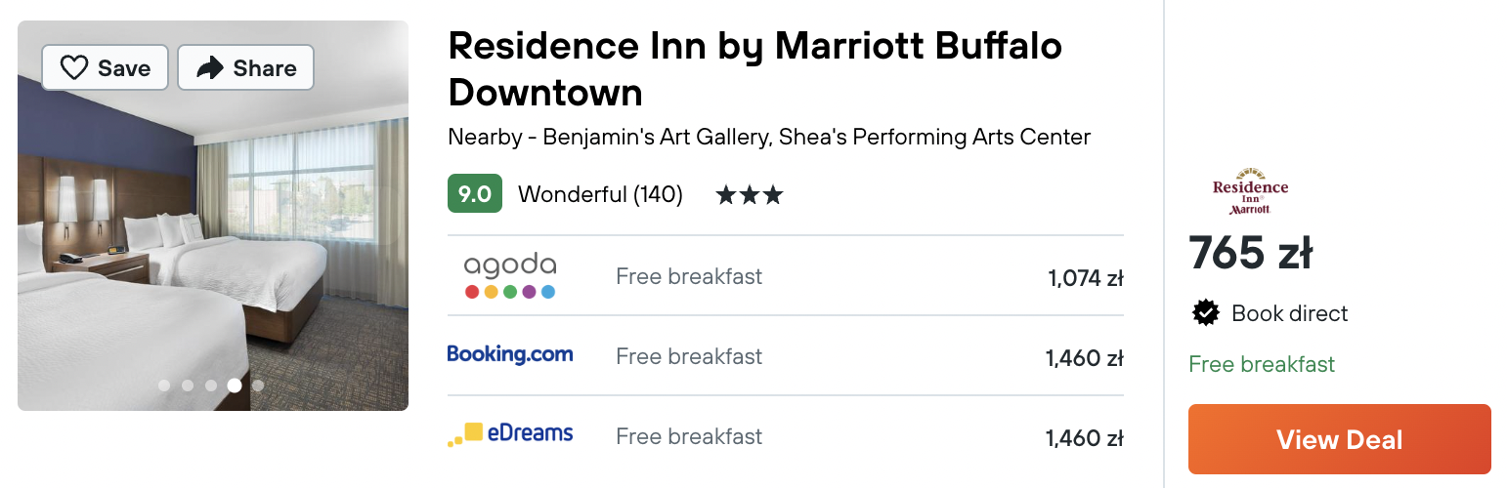This screenshot has width=1507, height=488.
Task: Click the Share arrow icon
Action: pos(210,68)
